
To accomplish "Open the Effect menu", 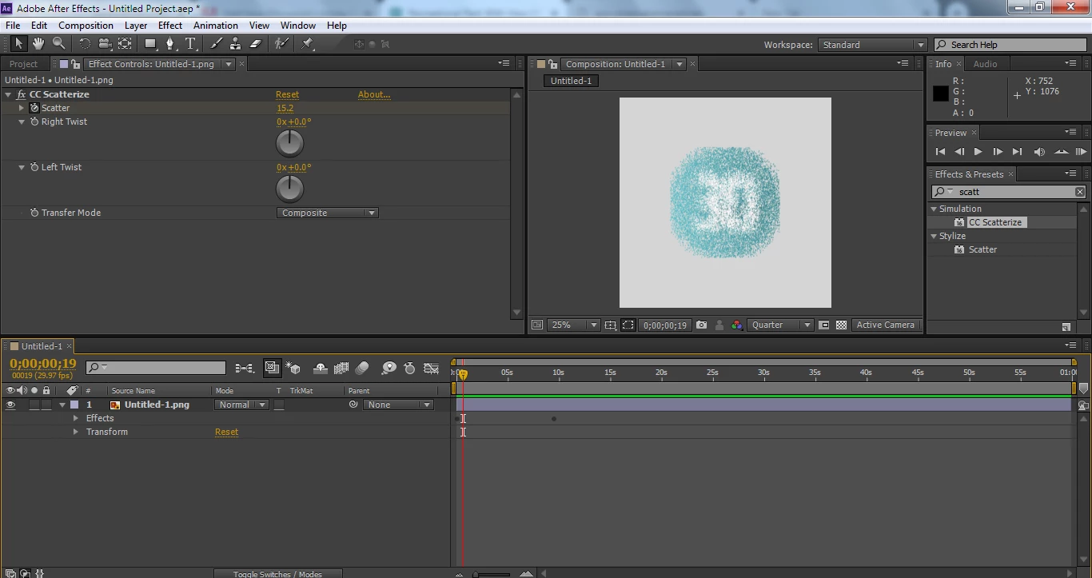I will point(170,26).
